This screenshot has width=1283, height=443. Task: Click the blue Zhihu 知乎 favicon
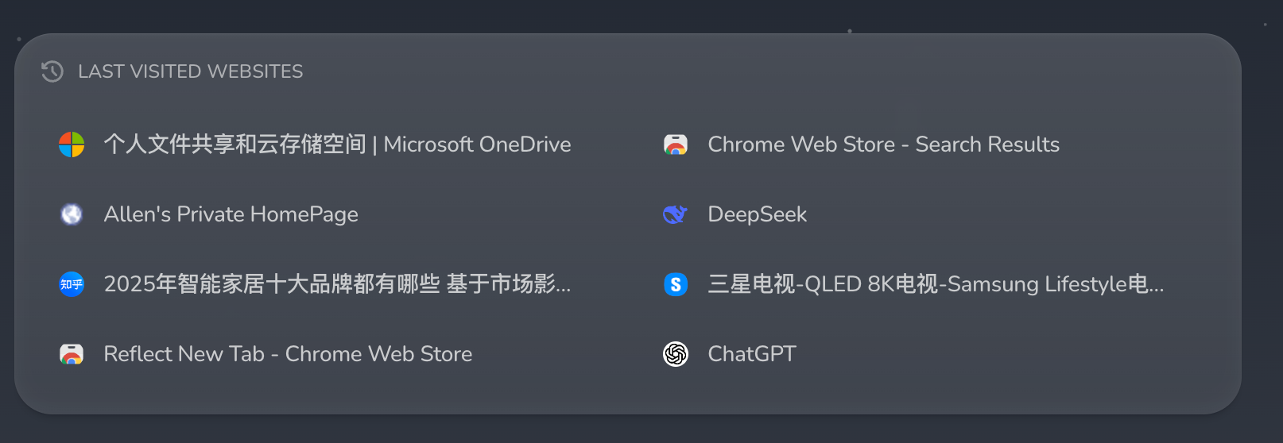tap(72, 284)
